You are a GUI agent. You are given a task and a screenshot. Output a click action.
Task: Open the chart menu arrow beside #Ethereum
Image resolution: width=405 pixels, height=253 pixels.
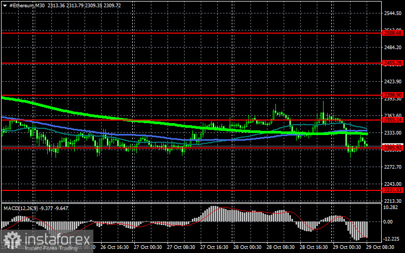click(x=5, y=5)
